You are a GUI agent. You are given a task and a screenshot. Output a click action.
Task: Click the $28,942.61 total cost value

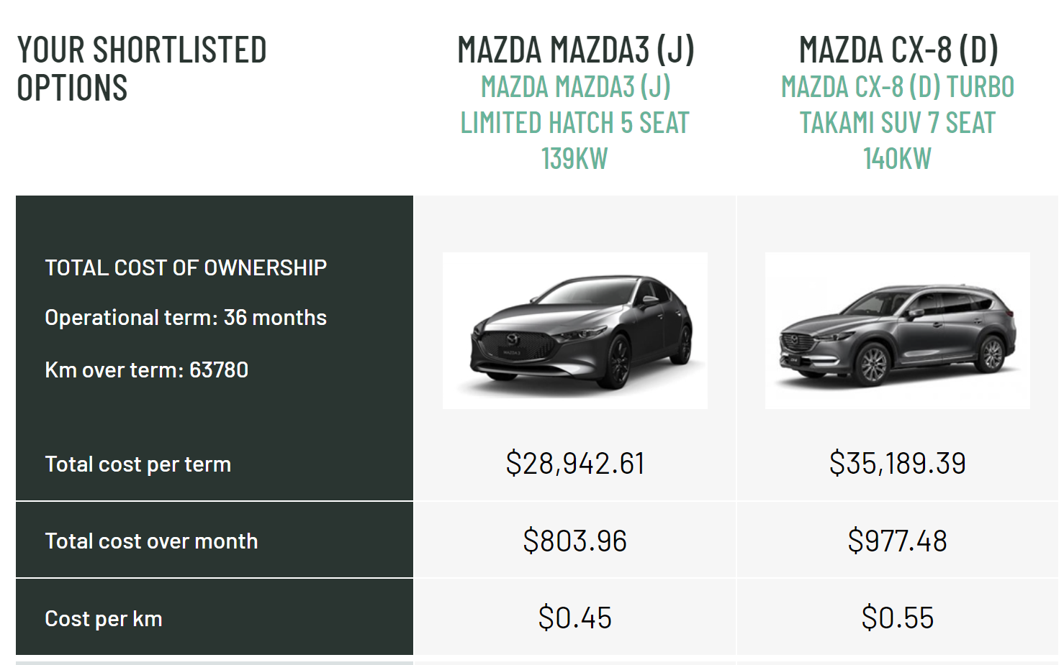tap(574, 464)
